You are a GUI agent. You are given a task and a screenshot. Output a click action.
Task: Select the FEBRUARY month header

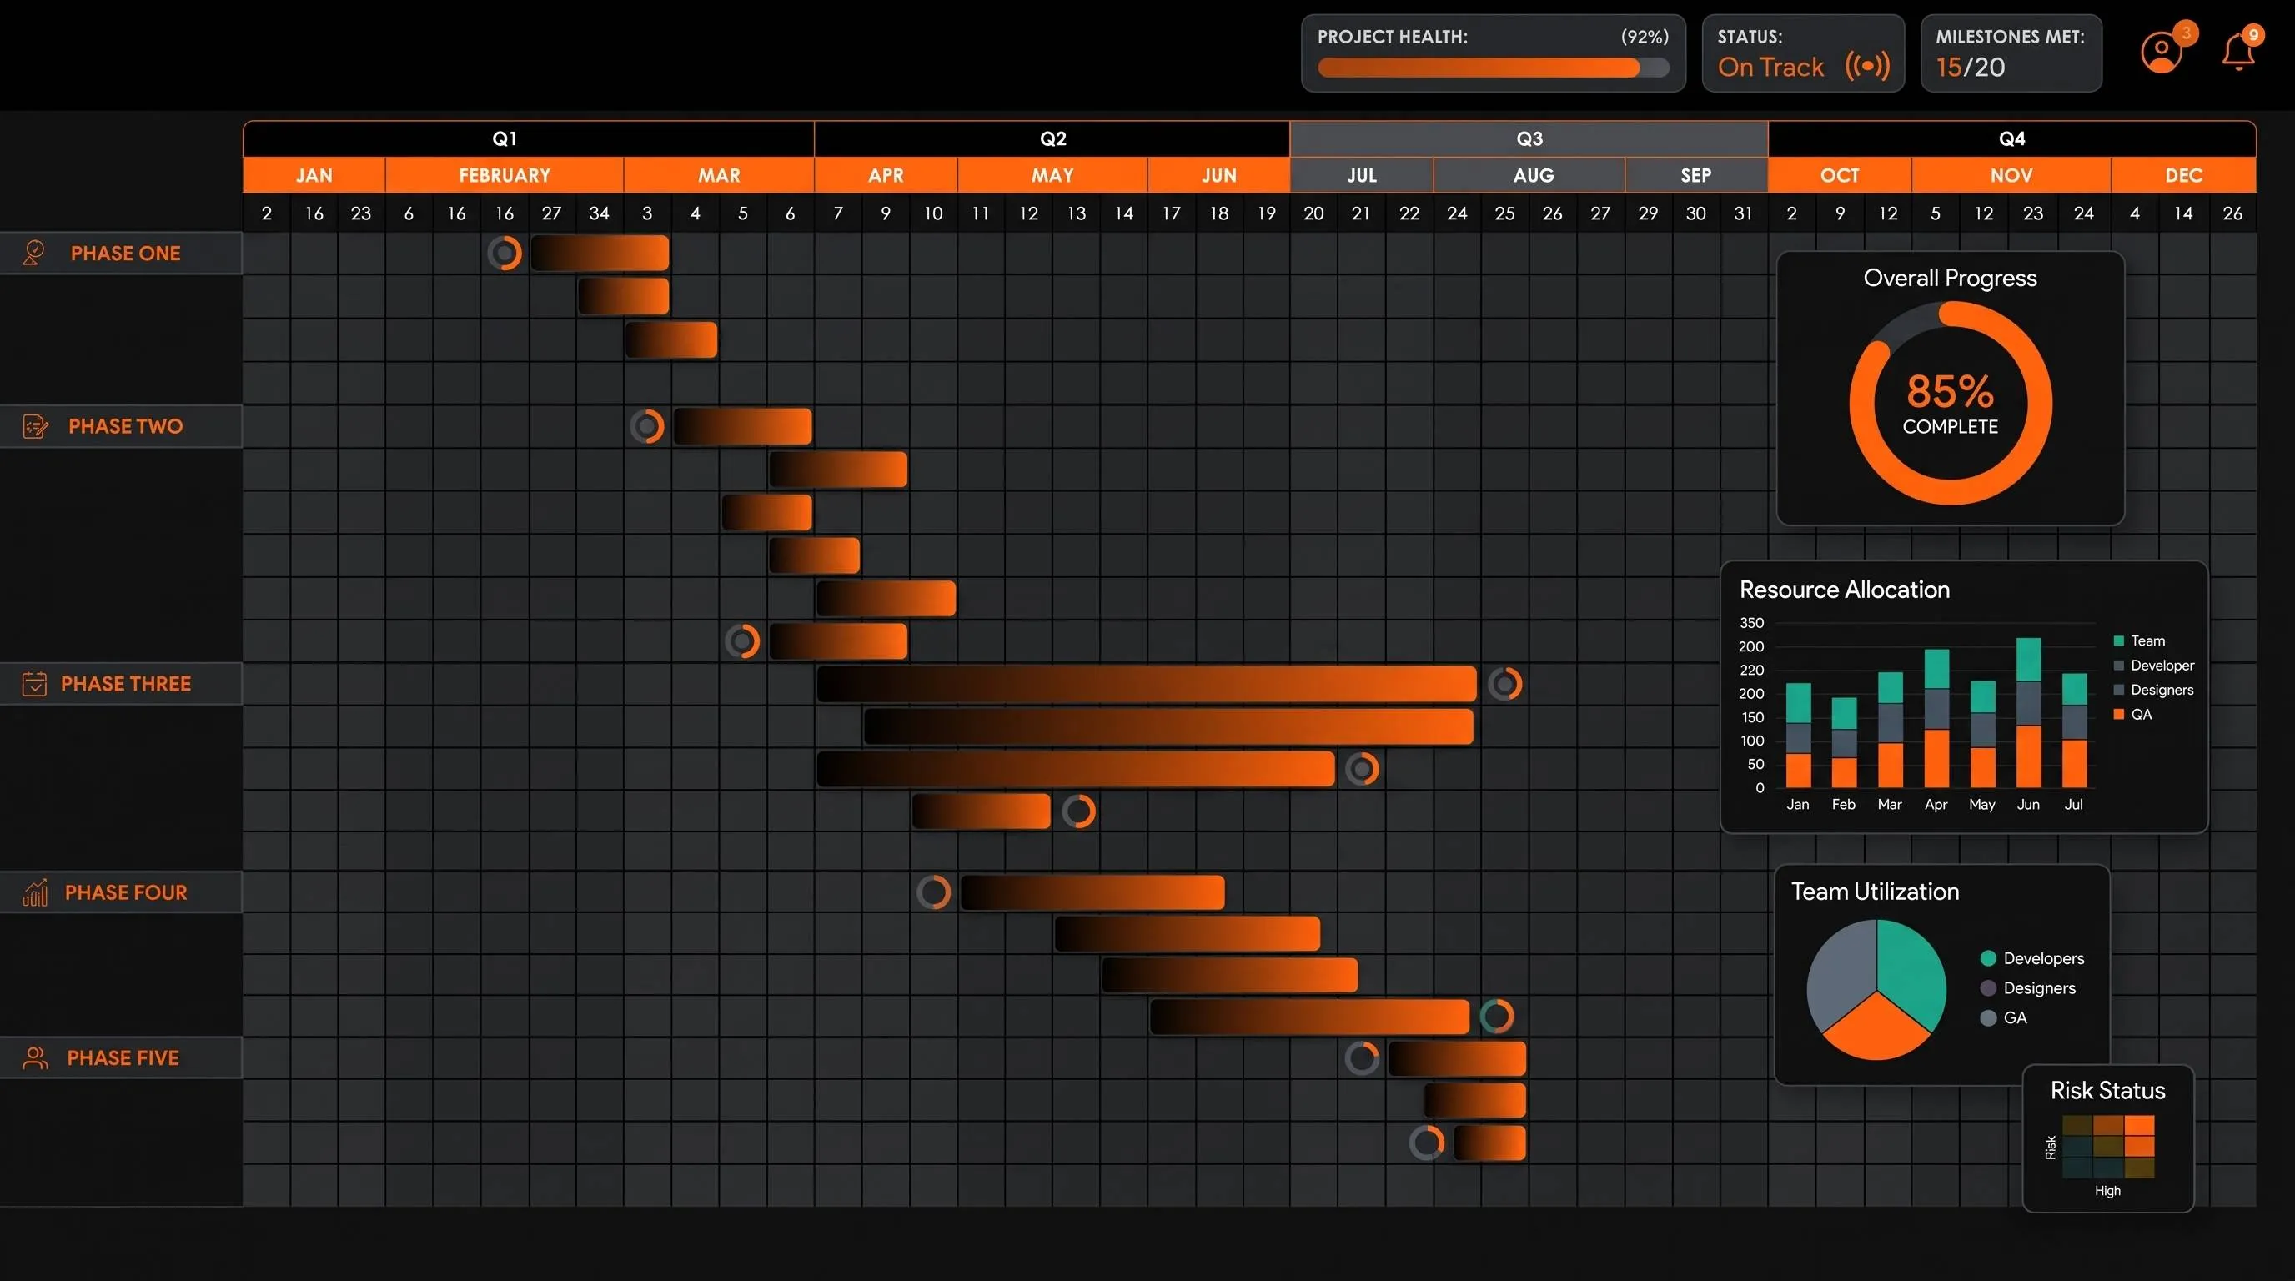(x=505, y=175)
